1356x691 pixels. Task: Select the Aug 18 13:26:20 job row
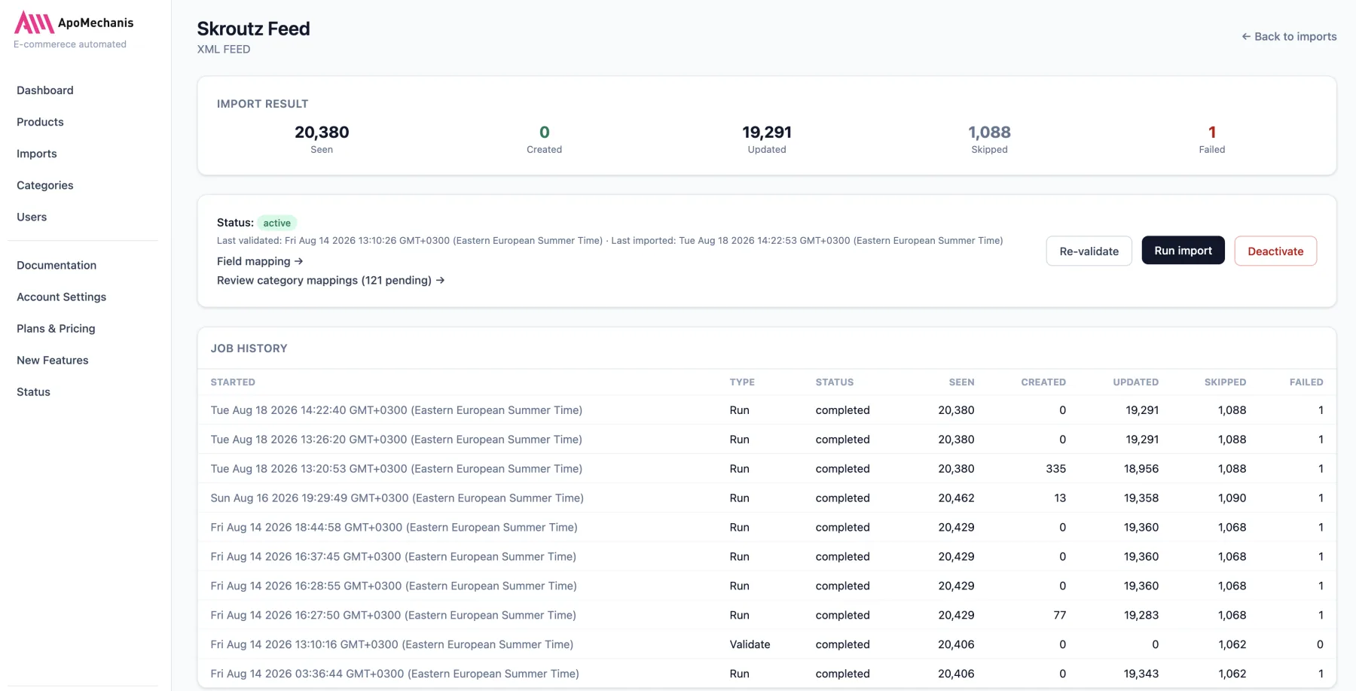767,440
